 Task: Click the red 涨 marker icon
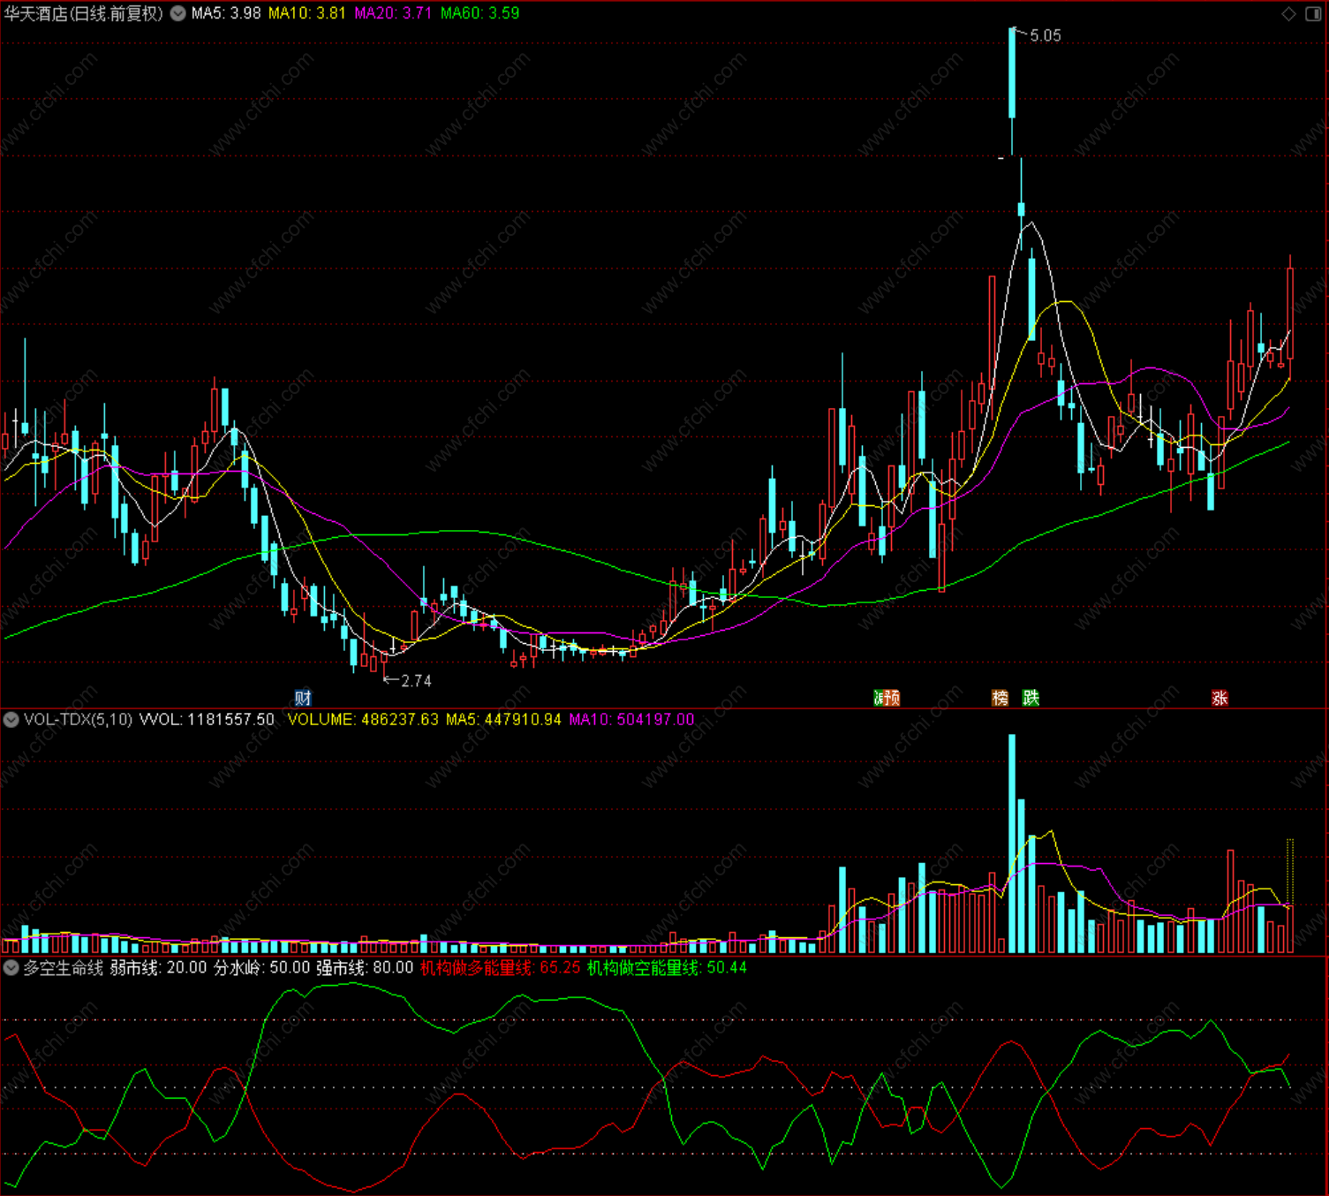[x=1220, y=698]
